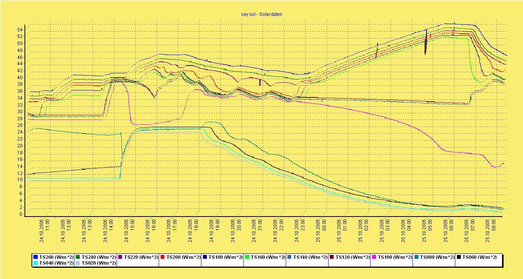
Task: Click the bright green TS160 legend swatch
Action: pyautogui.click(x=247, y=257)
